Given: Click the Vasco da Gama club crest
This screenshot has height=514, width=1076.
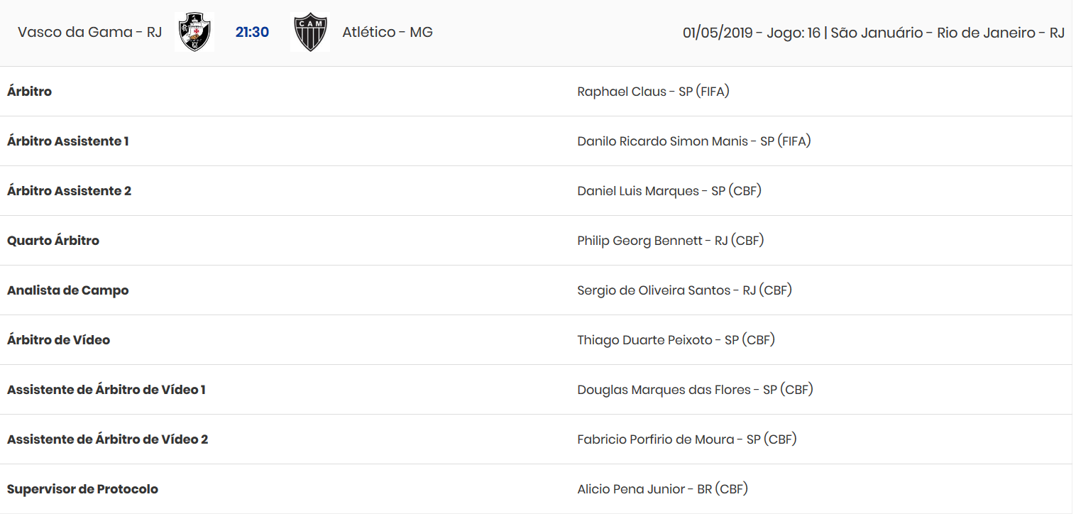Looking at the screenshot, I should point(194,32).
